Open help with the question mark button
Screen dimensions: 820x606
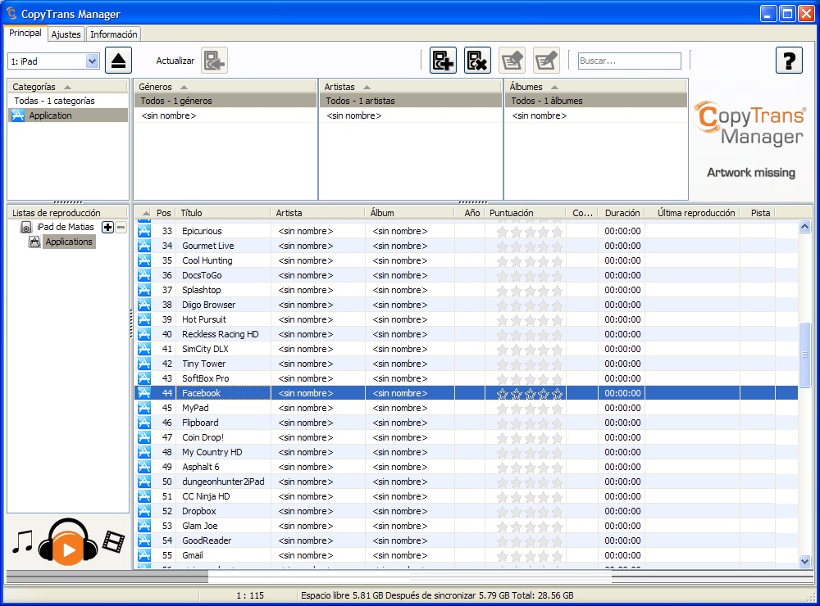[789, 61]
